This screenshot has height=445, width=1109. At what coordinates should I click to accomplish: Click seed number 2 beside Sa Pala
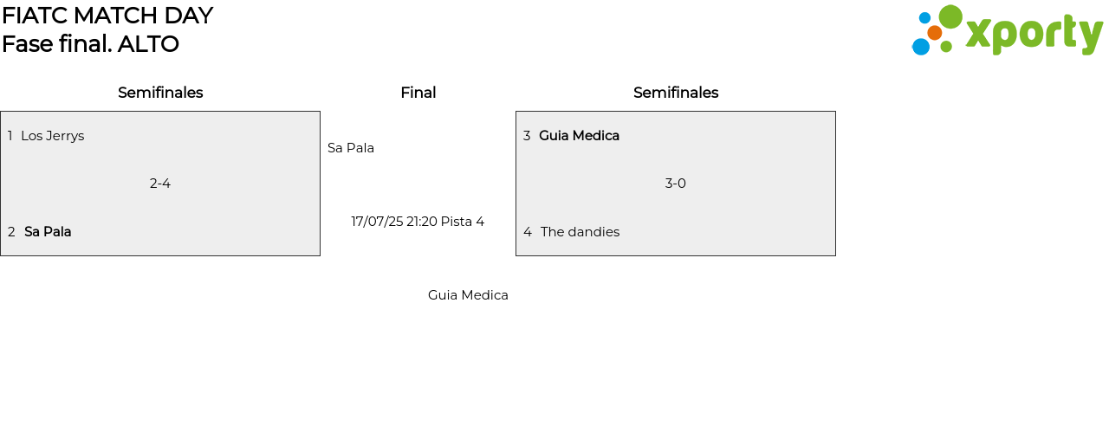point(11,232)
